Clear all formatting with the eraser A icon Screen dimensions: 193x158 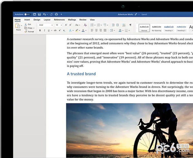85,25
